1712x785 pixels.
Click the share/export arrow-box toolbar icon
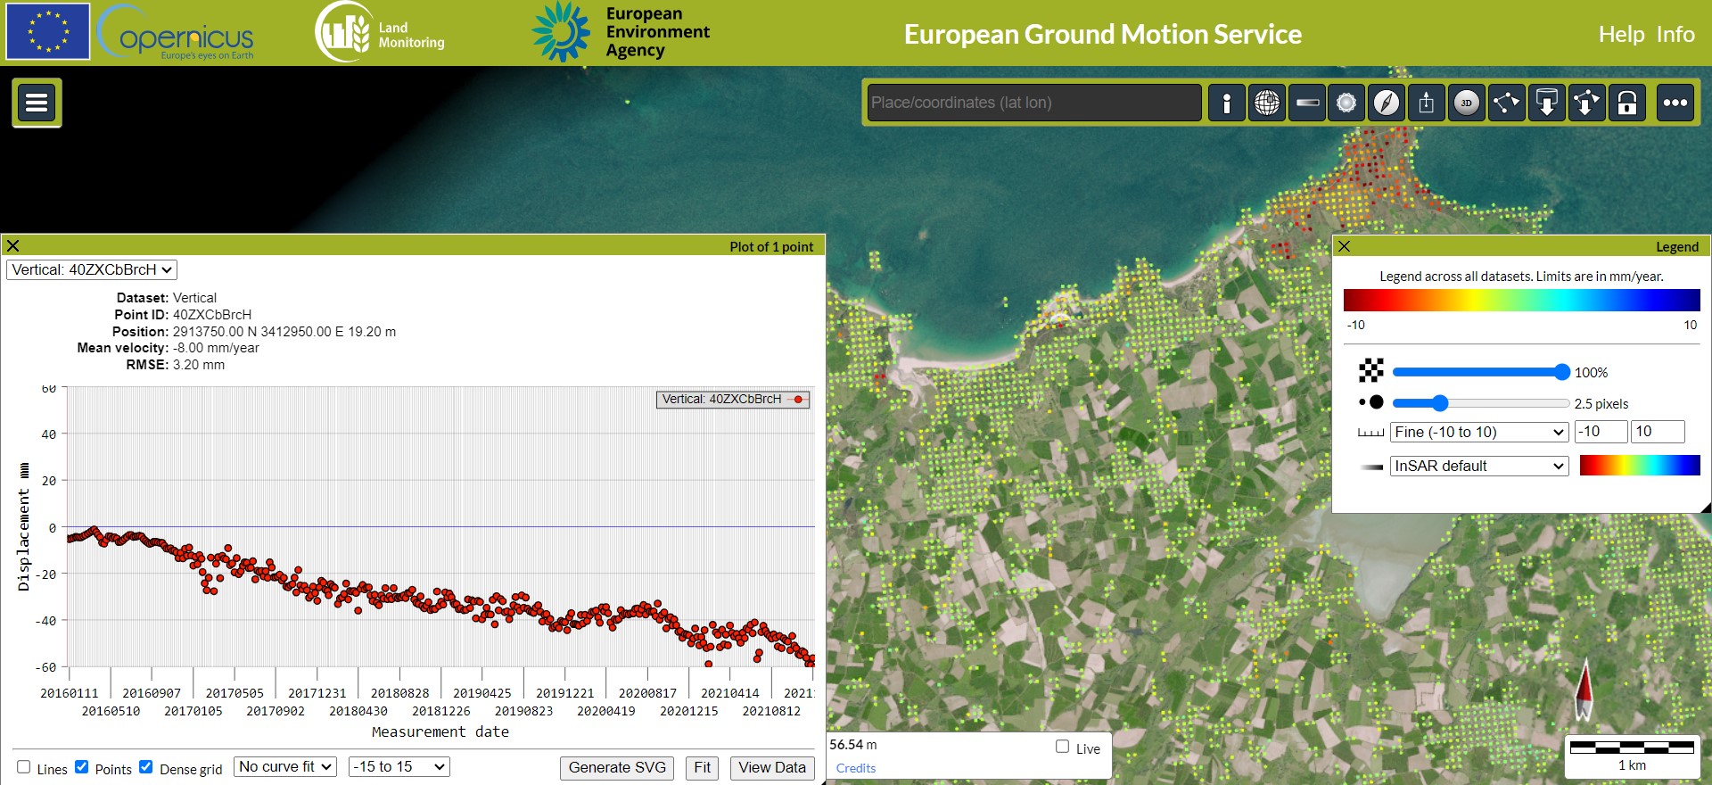coord(1427,103)
